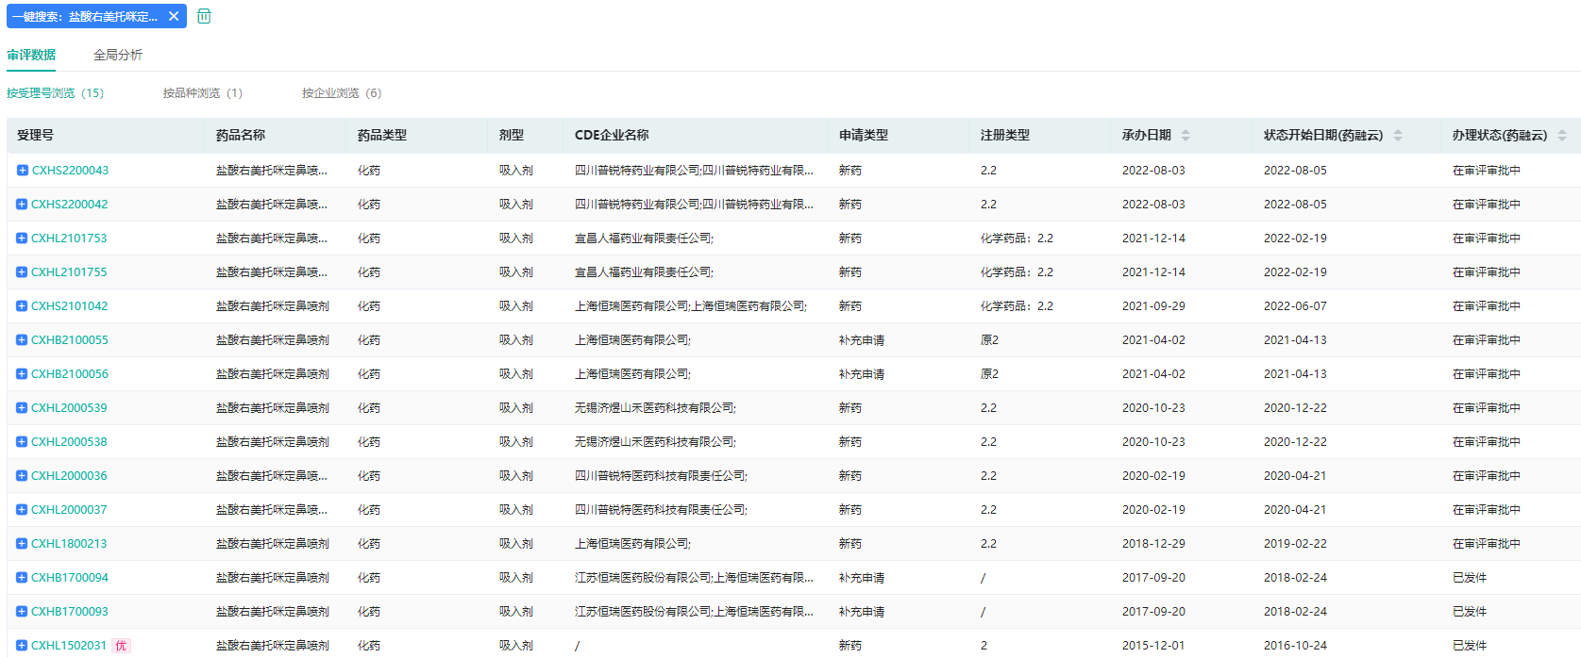Sort by 承办日期 column arrows
This screenshot has height=658, width=1581.
click(1186, 136)
